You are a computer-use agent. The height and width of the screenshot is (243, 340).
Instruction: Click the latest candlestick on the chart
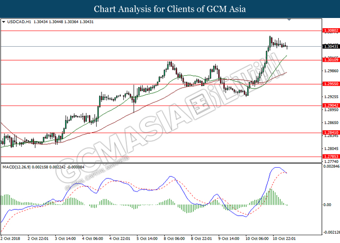pos(287,47)
